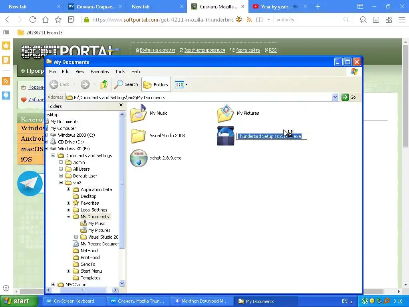The width and height of the screenshot is (409, 307).
Task: Open Maxthon Download Manager taskbar button
Action: click(x=202, y=301)
